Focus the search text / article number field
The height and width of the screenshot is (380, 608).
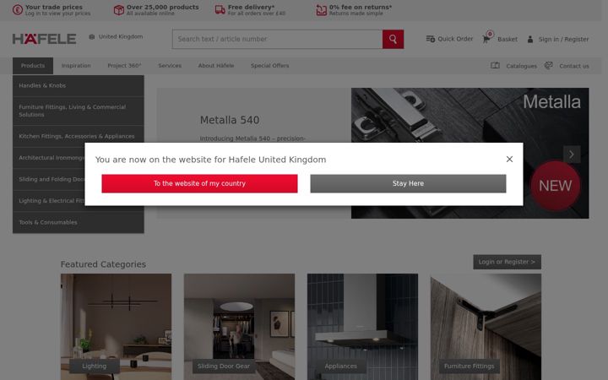[x=277, y=39]
